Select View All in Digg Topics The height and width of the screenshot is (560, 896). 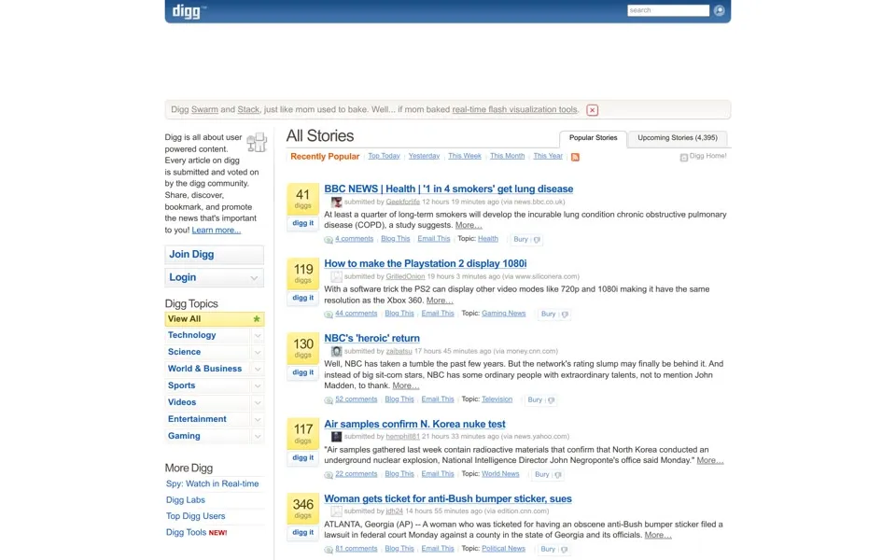click(x=215, y=319)
